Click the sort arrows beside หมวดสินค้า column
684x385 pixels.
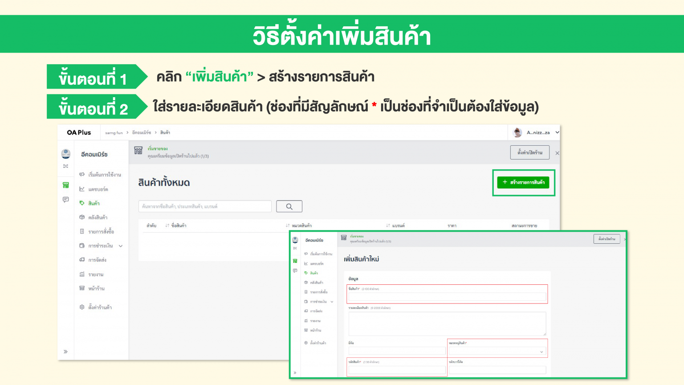click(x=288, y=226)
